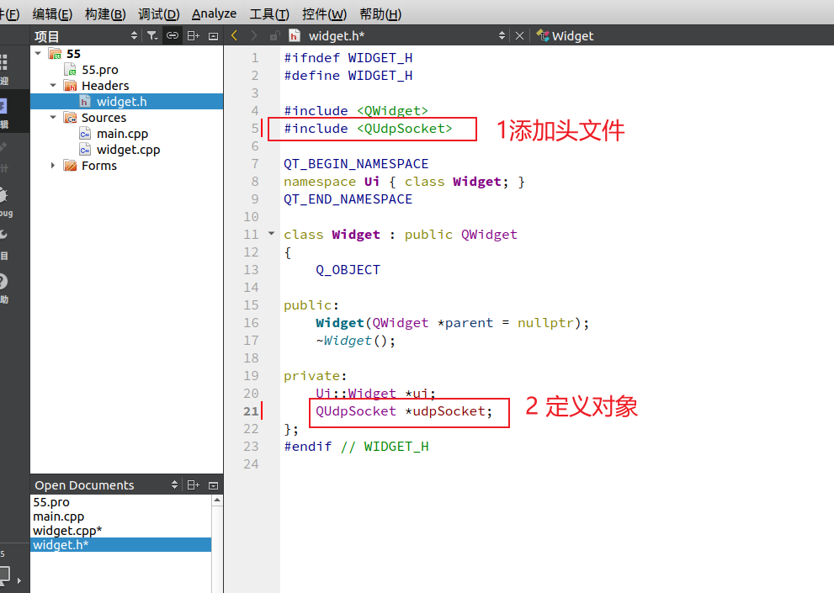Click #endif // WIDGET_H line
This screenshot has width=834, height=593.
click(x=356, y=447)
